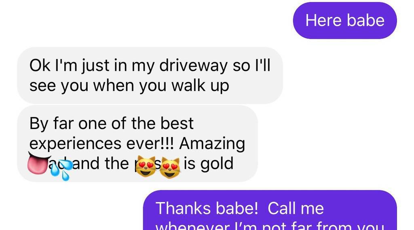Tap the tongue emoji sticker
Screen dimensions: 414x230
[x=39, y=162]
